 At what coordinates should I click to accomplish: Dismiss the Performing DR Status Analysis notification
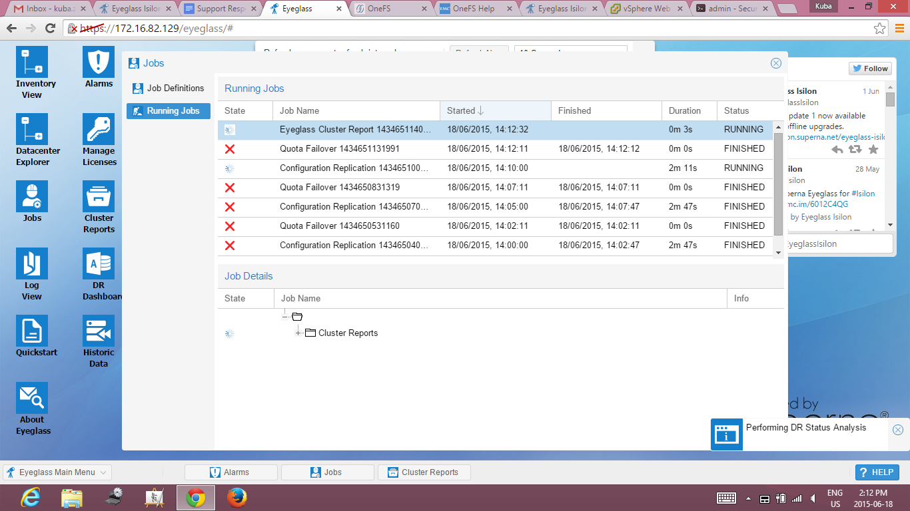coord(898,430)
